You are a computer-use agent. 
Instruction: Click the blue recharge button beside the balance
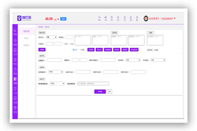click(x=63, y=19)
